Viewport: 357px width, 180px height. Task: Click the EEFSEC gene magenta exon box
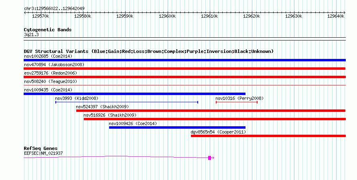210,158
